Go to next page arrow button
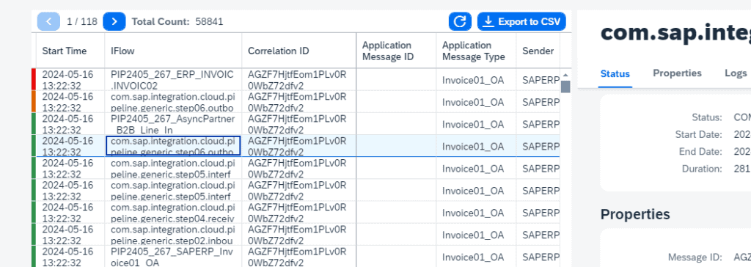Screen dimensions: 751x267 tap(114, 21)
